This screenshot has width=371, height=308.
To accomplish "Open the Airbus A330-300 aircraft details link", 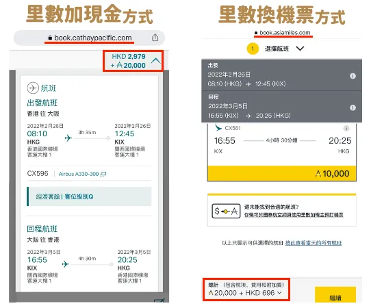I will pyautogui.click(x=79, y=174).
